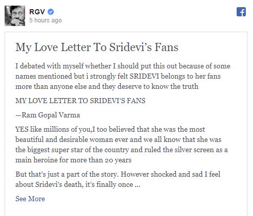Click the "5 hours ago" timestamp
The height and width of the screenshot is (216, 253).
point(46,20)
